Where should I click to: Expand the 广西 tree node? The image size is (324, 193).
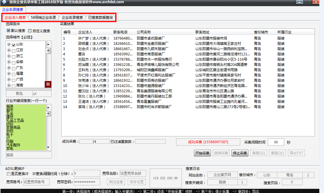click(9, 80)
